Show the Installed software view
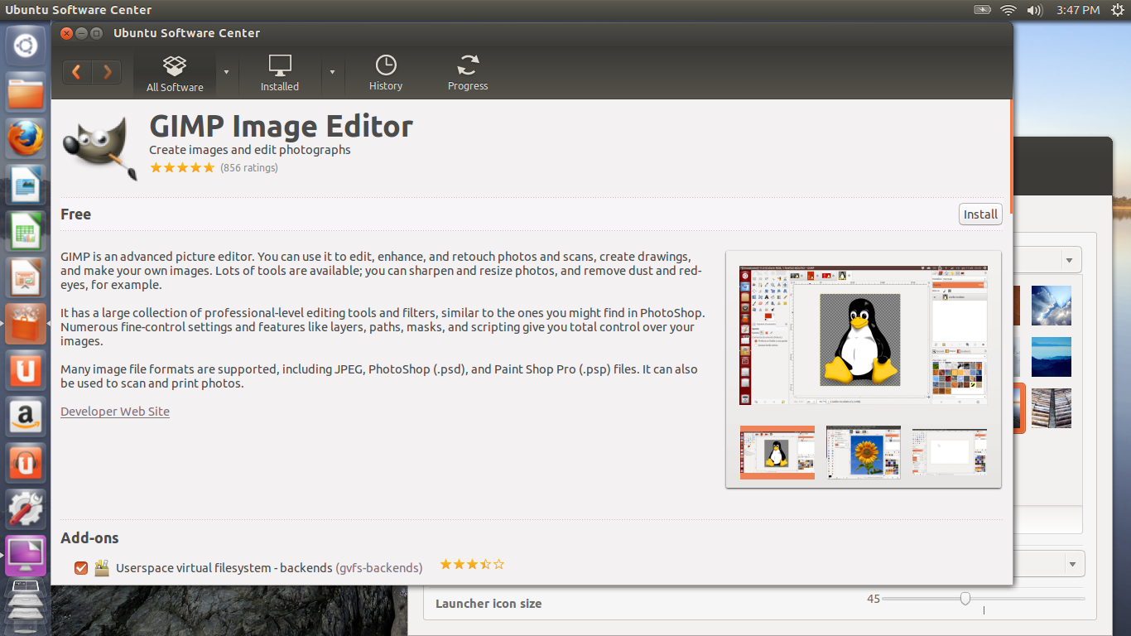The image size is (1131, 636). pyautogui.click(x=280, y=74)
